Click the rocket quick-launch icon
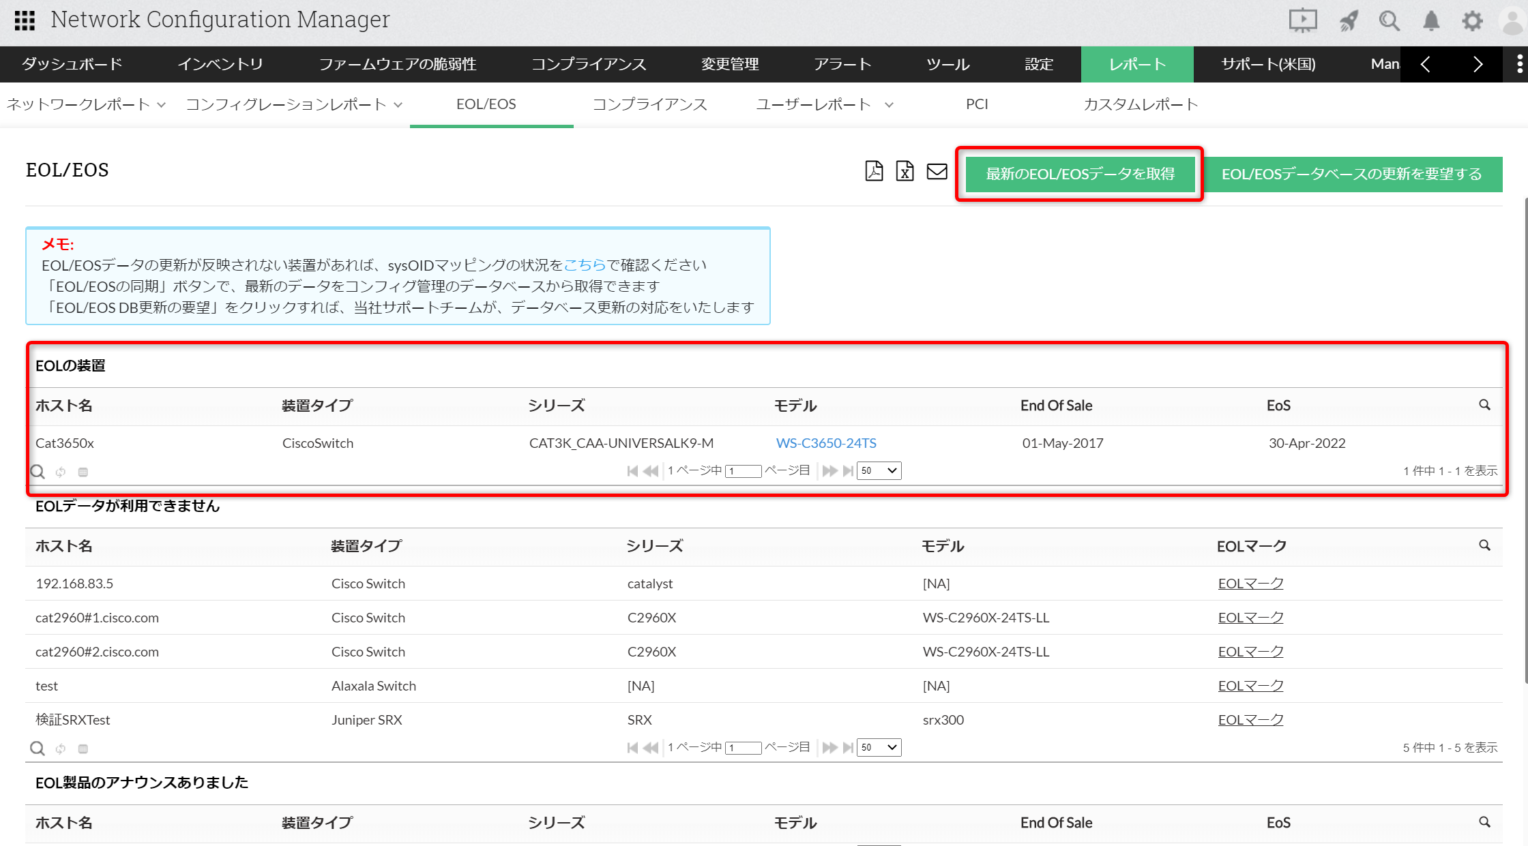 [1349, 21]
